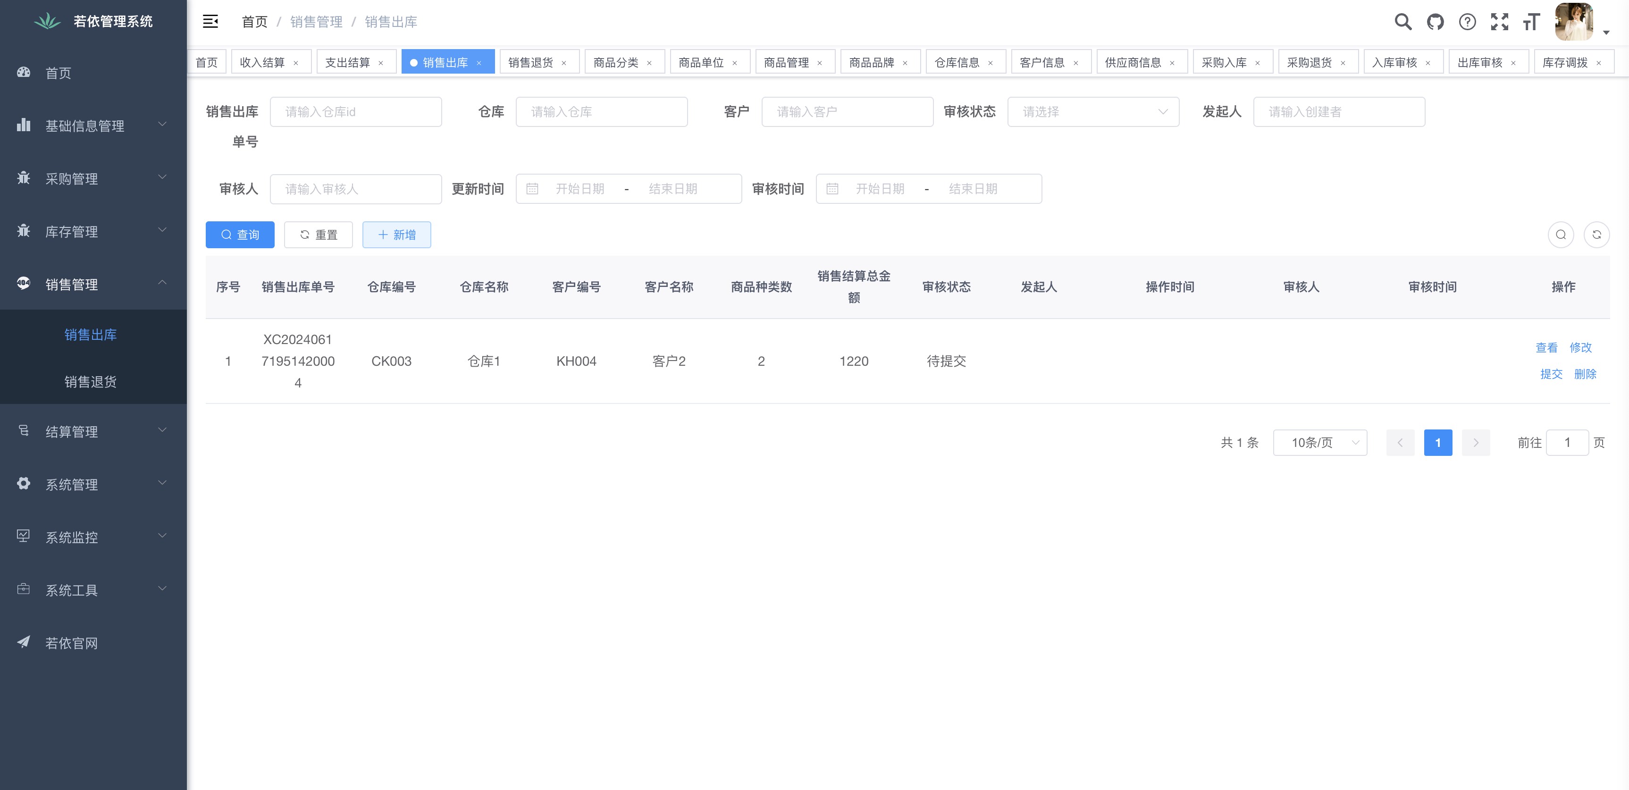The height and width of the screenshot is (790, 1629).
Task: Close the 出库审核 tab
Action: pyautogui.click(x=1513, y=63)
